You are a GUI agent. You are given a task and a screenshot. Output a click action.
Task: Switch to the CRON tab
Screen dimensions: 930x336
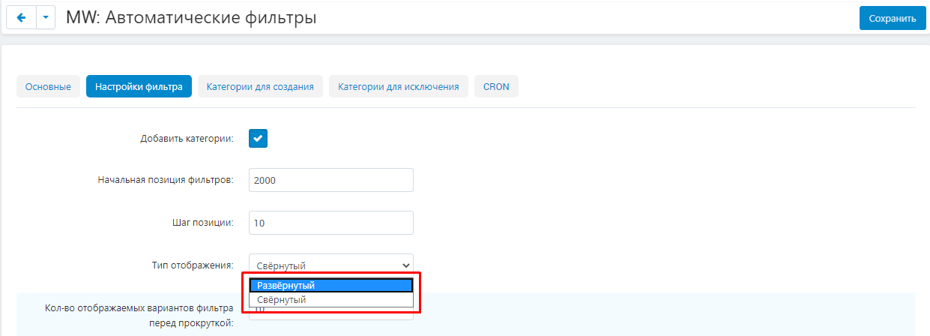tap(496, 86)
